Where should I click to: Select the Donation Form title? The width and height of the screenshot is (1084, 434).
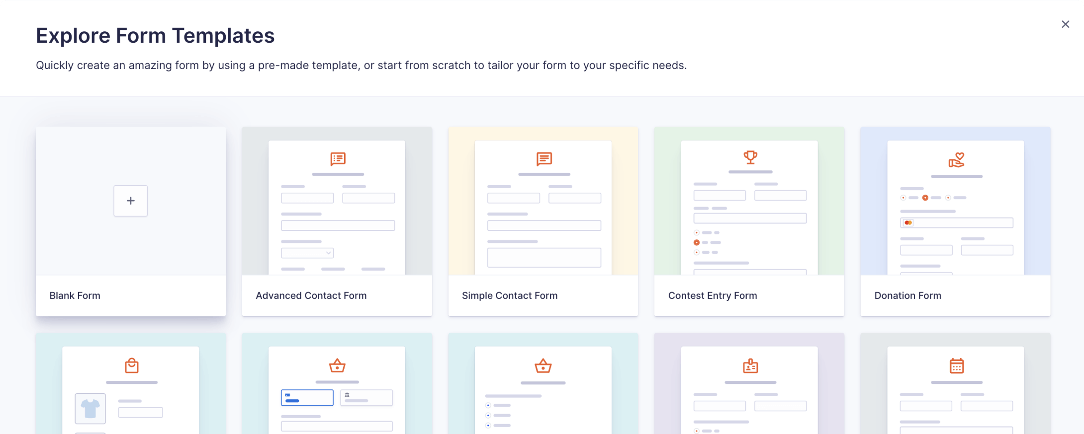pyautogui.click(x=907, y=295)
